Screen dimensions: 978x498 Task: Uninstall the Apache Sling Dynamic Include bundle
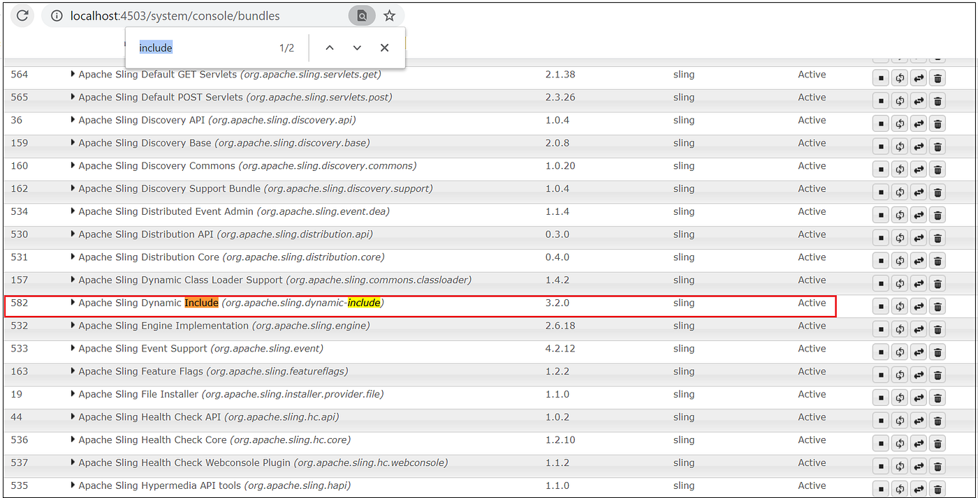(937, 305)
